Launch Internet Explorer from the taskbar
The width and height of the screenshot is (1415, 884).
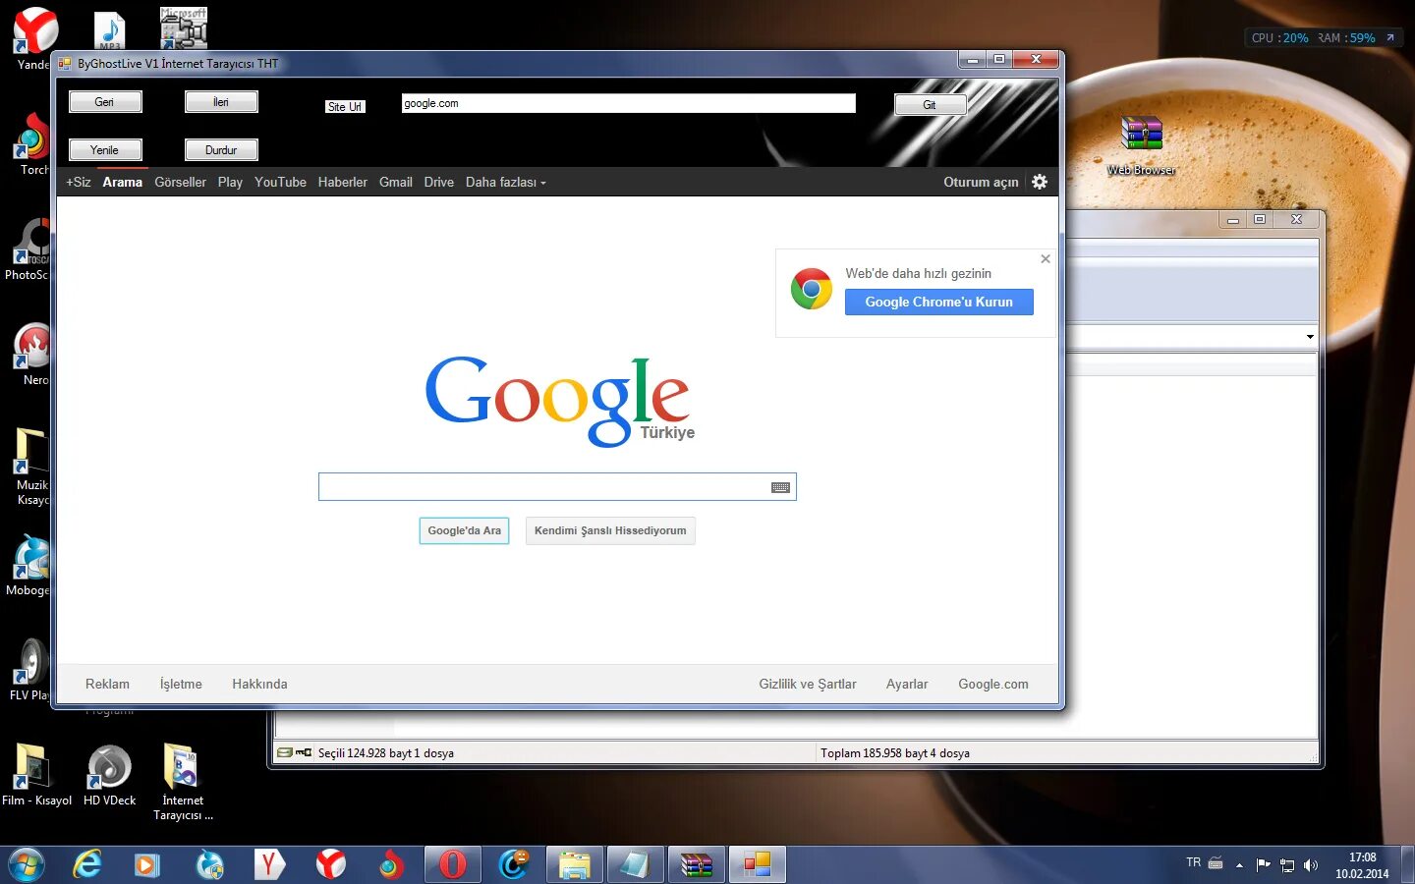tap(87, 864)
